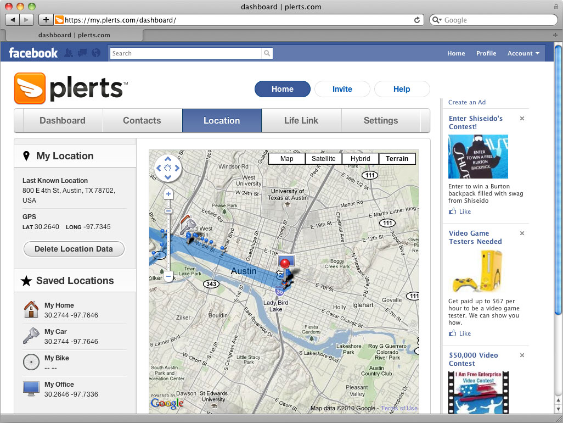Click the Create an Ad link
563x423 pixels.
(x=467, y=102)
